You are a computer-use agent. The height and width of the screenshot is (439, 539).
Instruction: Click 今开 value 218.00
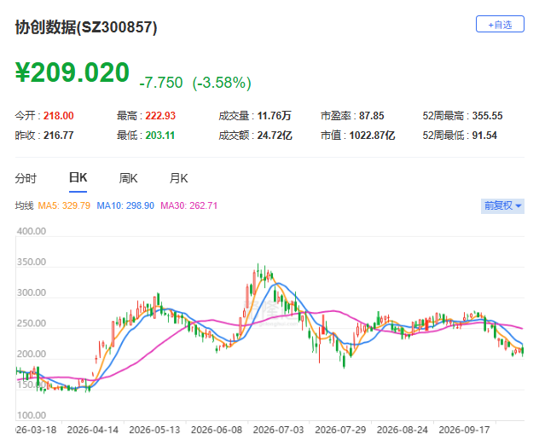click(x=59, y=116)
